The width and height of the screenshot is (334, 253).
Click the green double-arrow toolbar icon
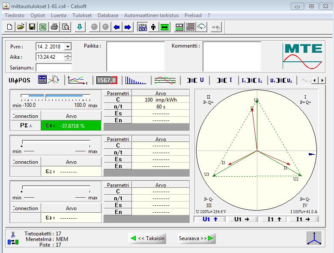164,27
